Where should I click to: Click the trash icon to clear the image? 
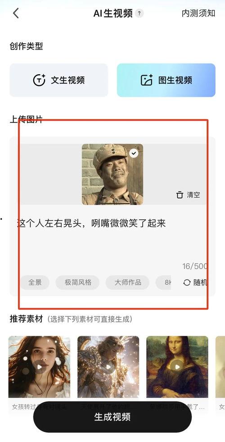180,195
